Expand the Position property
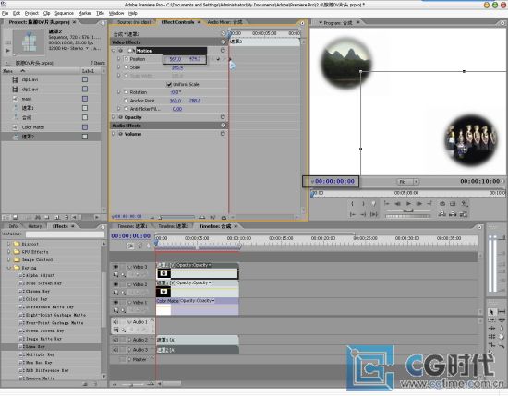This screenshot has height=396, width=508. 119,59
